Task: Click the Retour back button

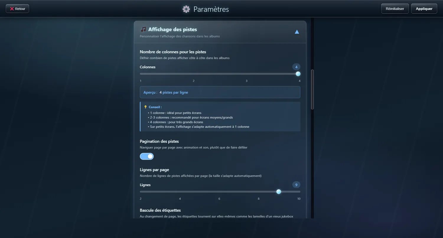Action: [17, 9]
